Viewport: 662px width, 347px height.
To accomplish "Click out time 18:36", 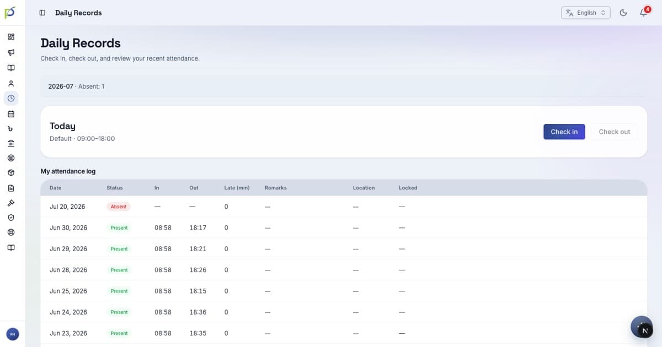I will tap(197, 312).
